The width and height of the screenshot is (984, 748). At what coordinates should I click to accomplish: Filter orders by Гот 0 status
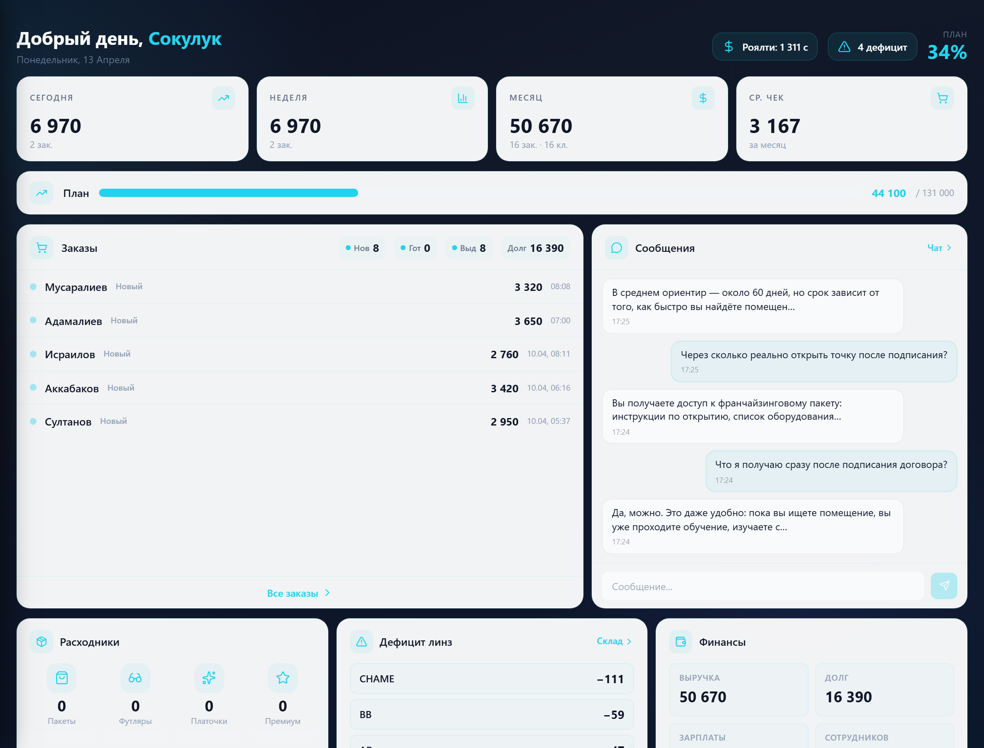tap(415, 248)
